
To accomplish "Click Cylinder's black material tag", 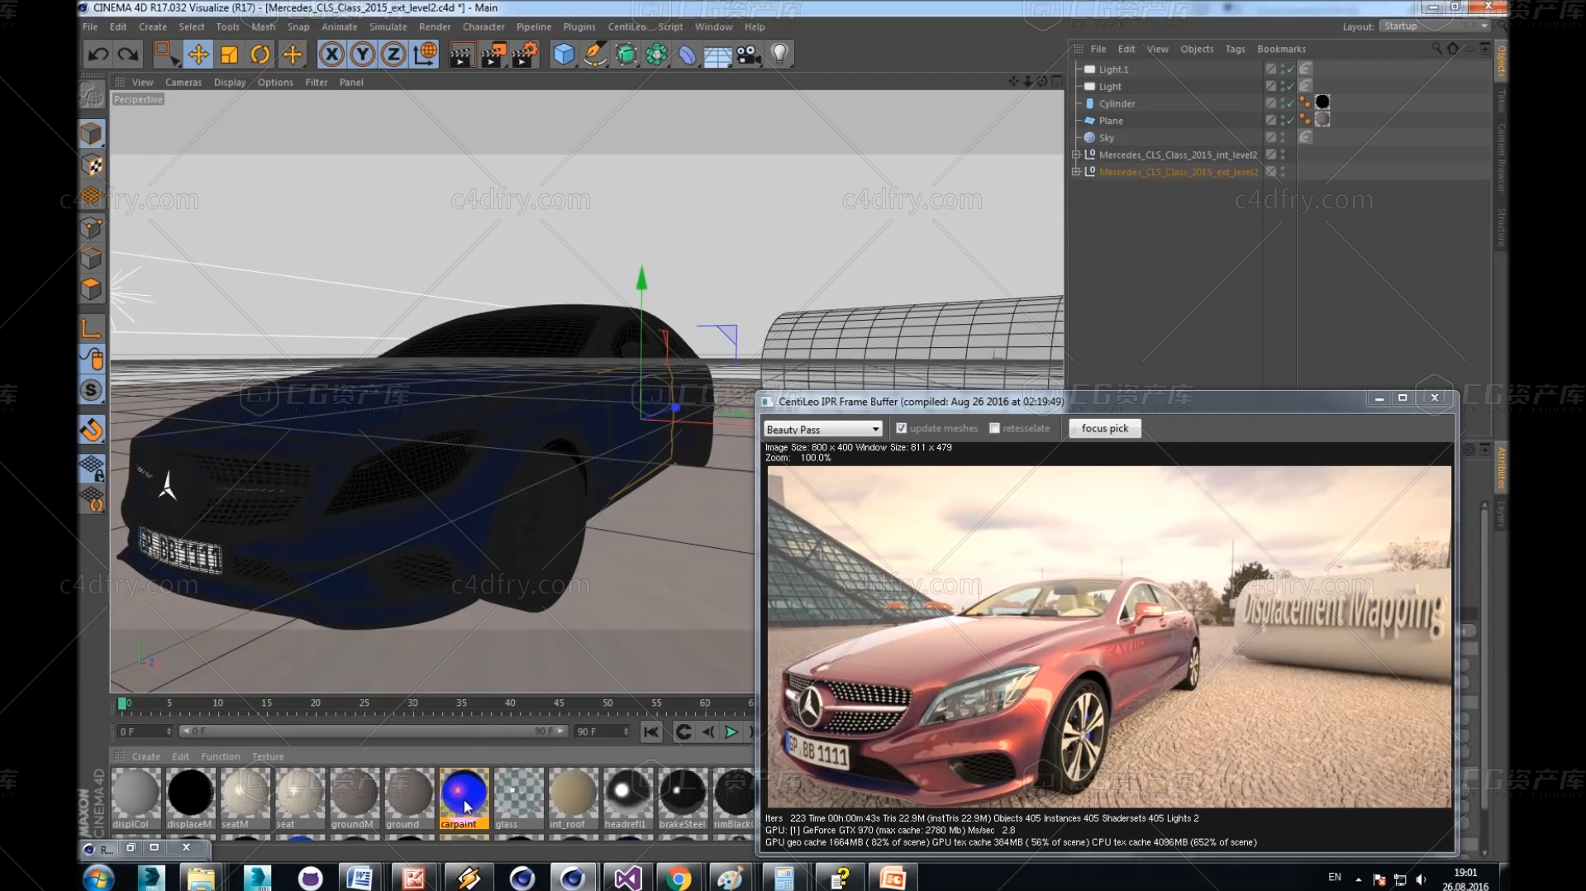I will point(1322,102).
